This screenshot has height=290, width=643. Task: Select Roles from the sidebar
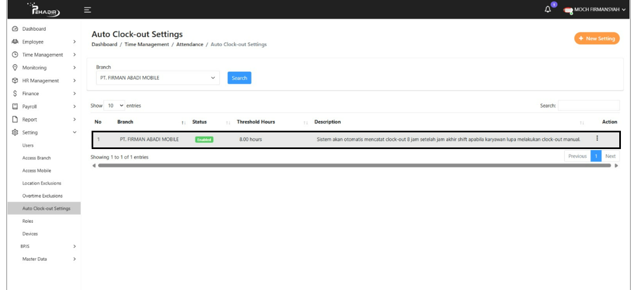(x=27, y=221)
